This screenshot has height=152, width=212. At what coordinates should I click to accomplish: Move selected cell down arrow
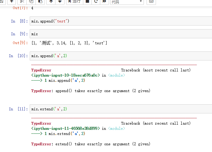[x=60, y=2]
